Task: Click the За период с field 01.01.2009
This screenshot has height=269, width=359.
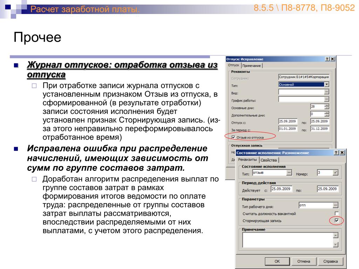Action: [288, 129]
